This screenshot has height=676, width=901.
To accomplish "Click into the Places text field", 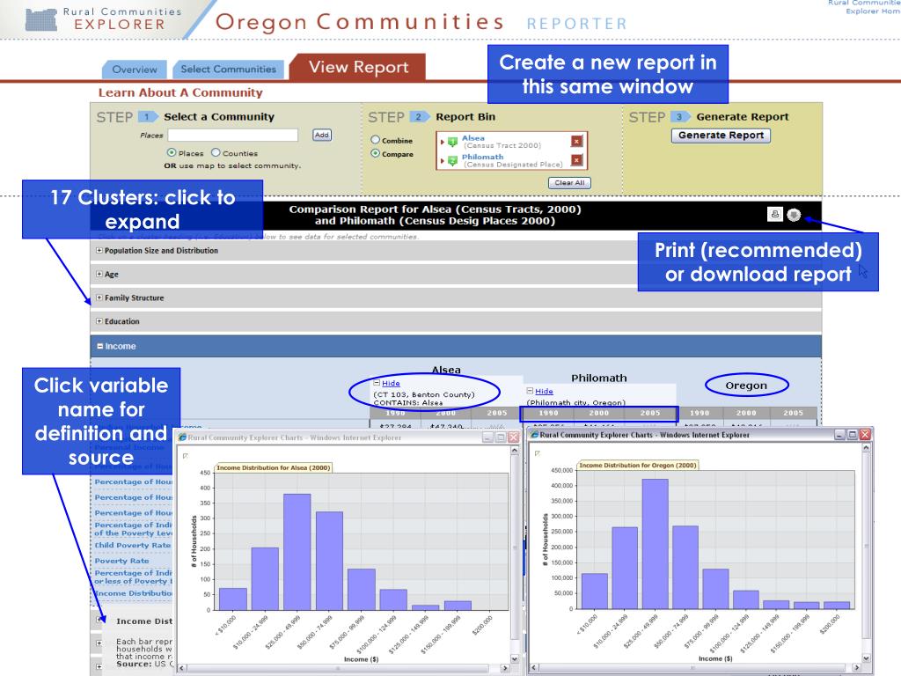I will coord(232,135).
